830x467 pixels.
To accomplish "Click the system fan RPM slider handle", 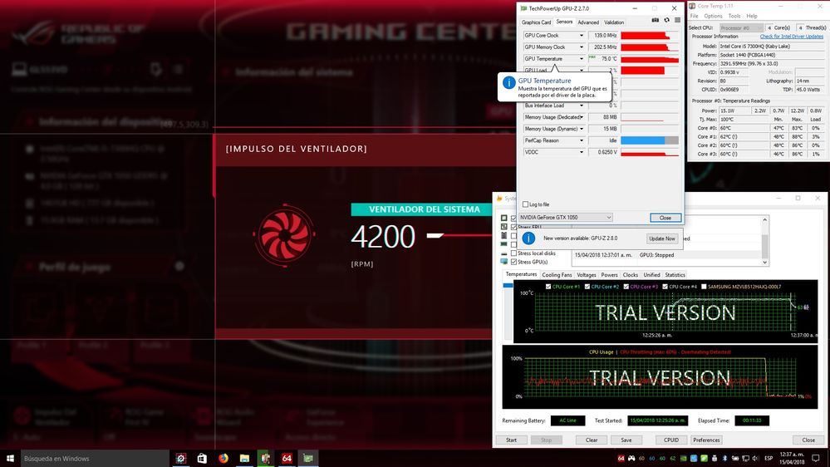I will (435, 236).
